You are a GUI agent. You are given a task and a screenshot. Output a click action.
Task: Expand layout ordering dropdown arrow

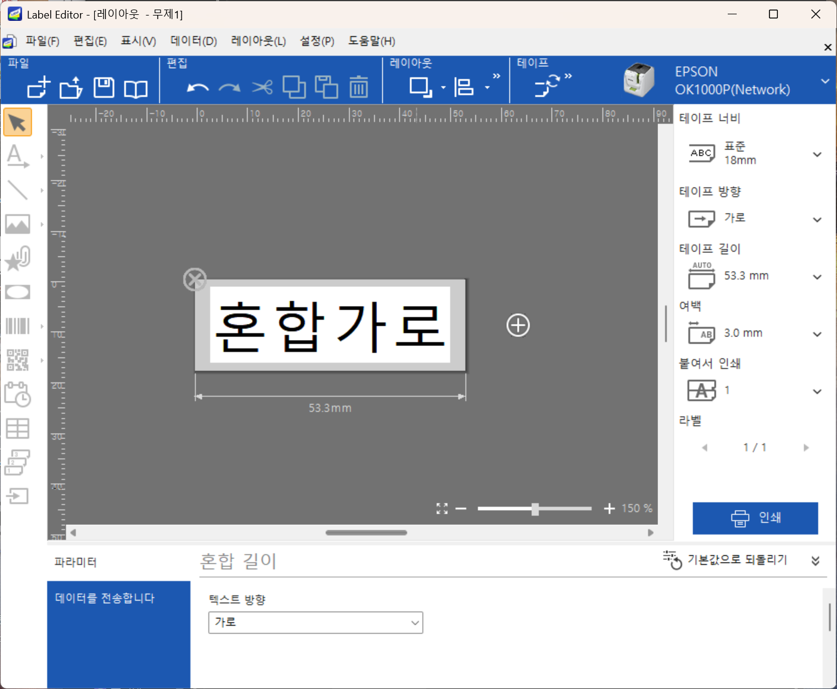[443, 88]
